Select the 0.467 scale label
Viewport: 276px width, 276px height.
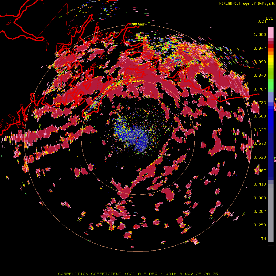[x=260, y=171]
